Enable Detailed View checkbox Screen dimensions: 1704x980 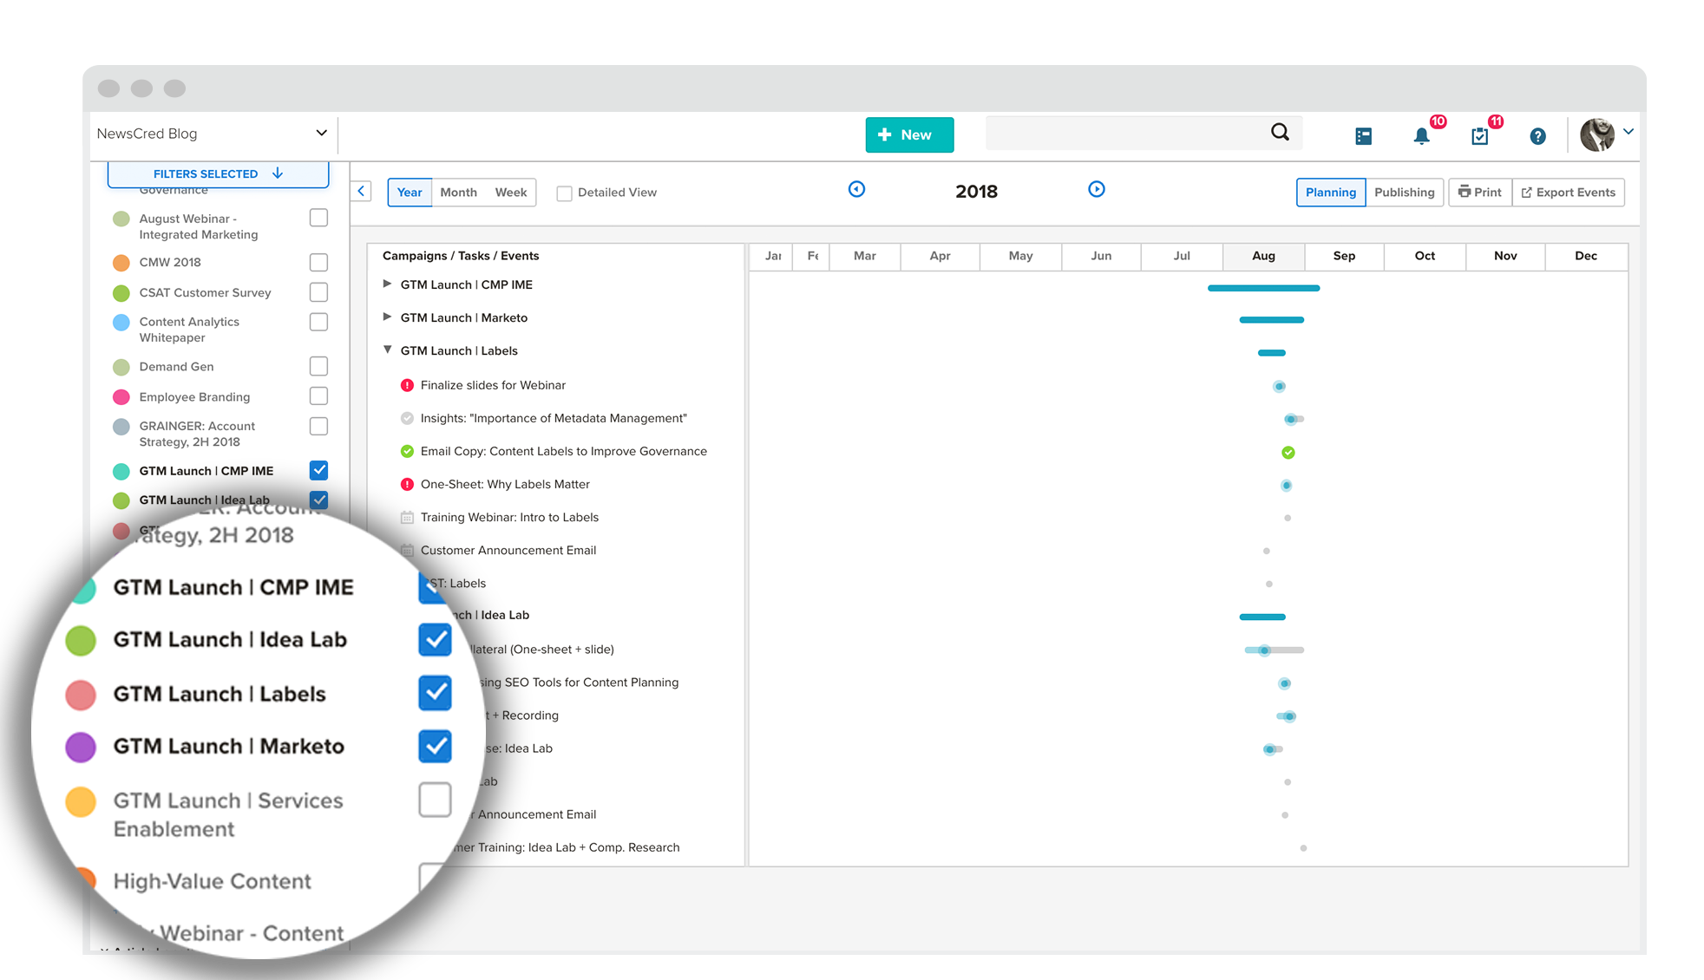[x=563, y=192]
